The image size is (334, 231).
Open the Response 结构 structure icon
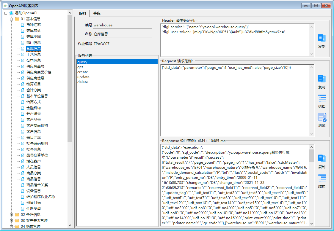point(322,178)
